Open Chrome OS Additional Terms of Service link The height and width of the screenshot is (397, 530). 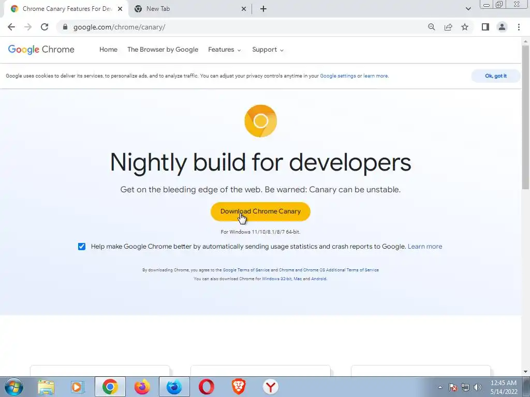pyautogui.click(x=329, y=270)
